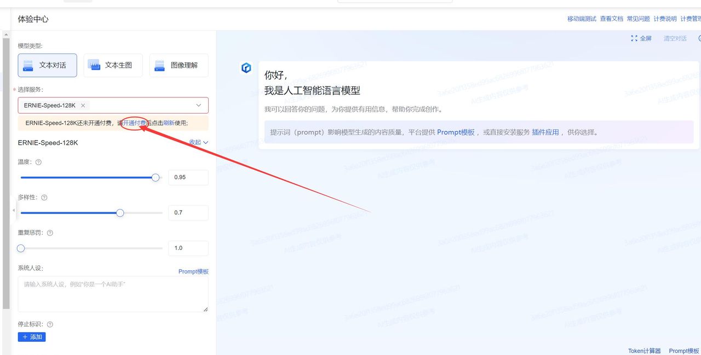Click the 系统人设 text area
This screenshot has width=701, height=355.
click(x=113, y=294)
